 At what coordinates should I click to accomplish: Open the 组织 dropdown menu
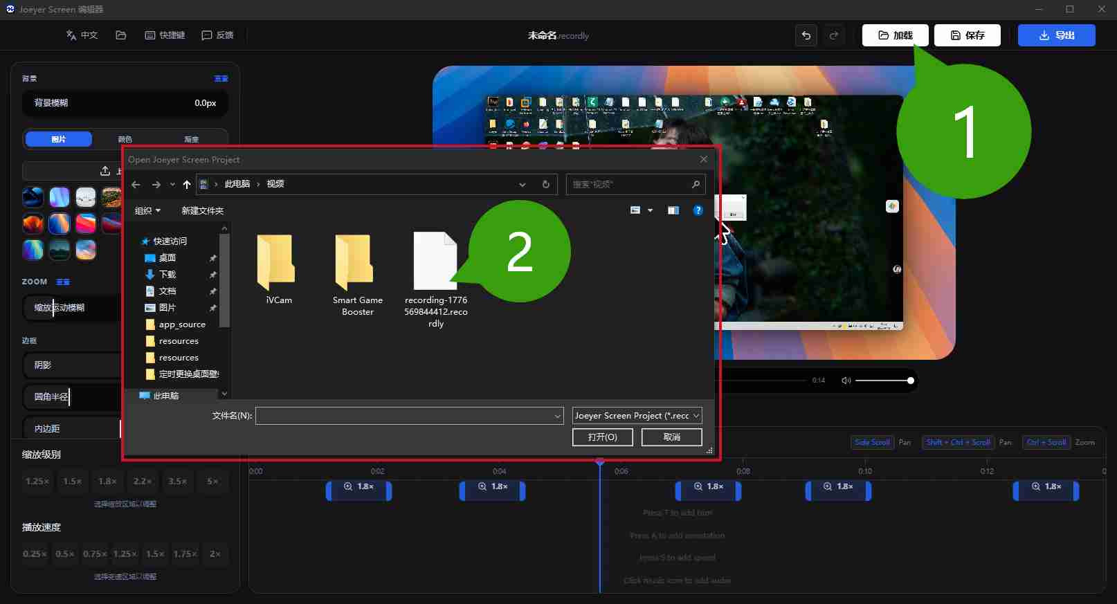[x=147, y=210]
